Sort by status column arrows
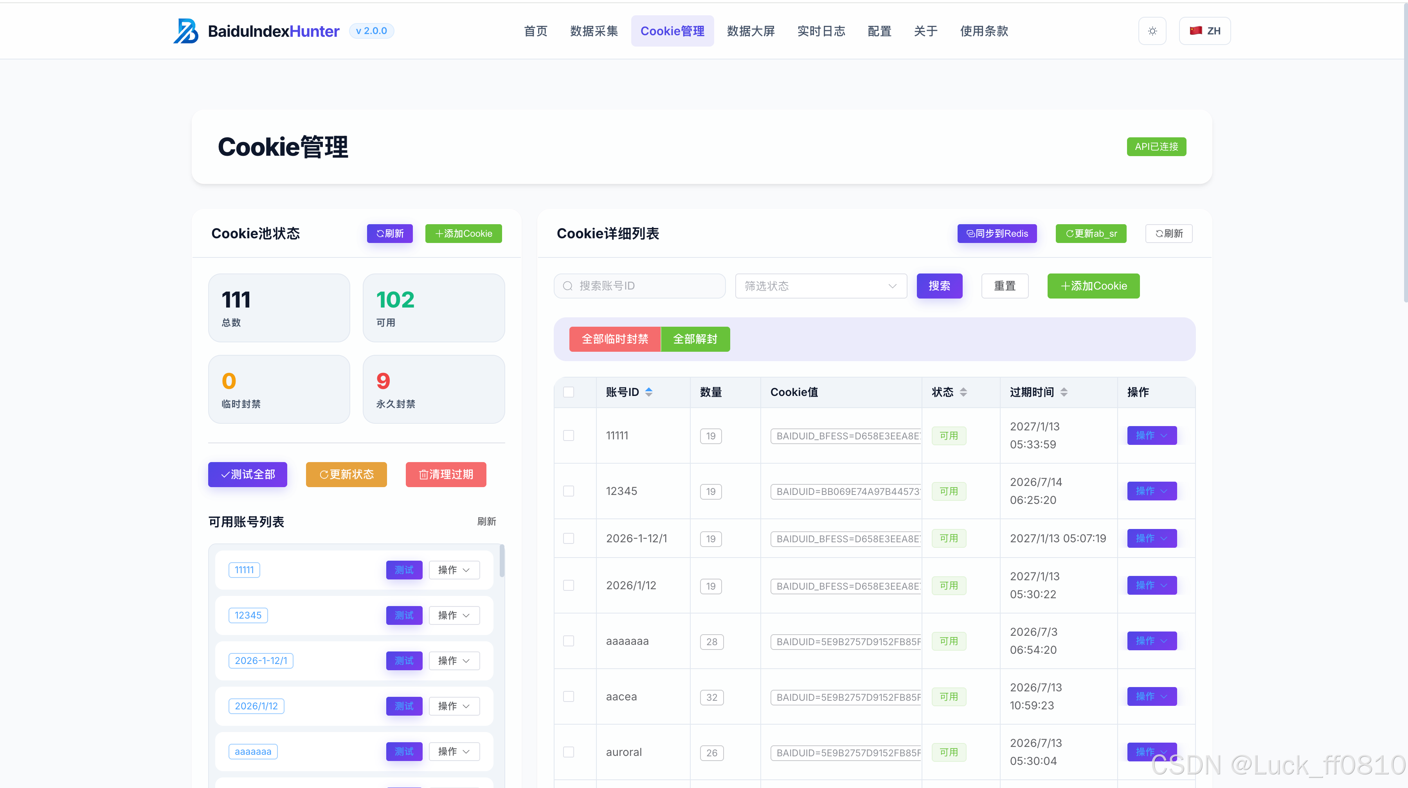Image resolution: width=1408 pixels, height=788 pixels. click(x=963, y=392)
